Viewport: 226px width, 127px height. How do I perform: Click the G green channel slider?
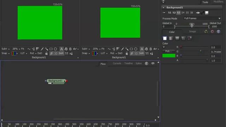[x=194, y=52]
